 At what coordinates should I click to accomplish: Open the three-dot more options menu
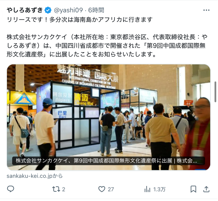point(206,10)
